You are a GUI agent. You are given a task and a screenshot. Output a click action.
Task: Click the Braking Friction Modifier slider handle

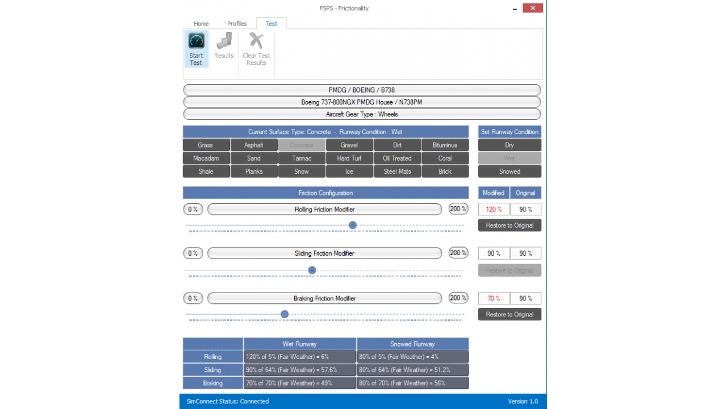[x=285, y=314]
